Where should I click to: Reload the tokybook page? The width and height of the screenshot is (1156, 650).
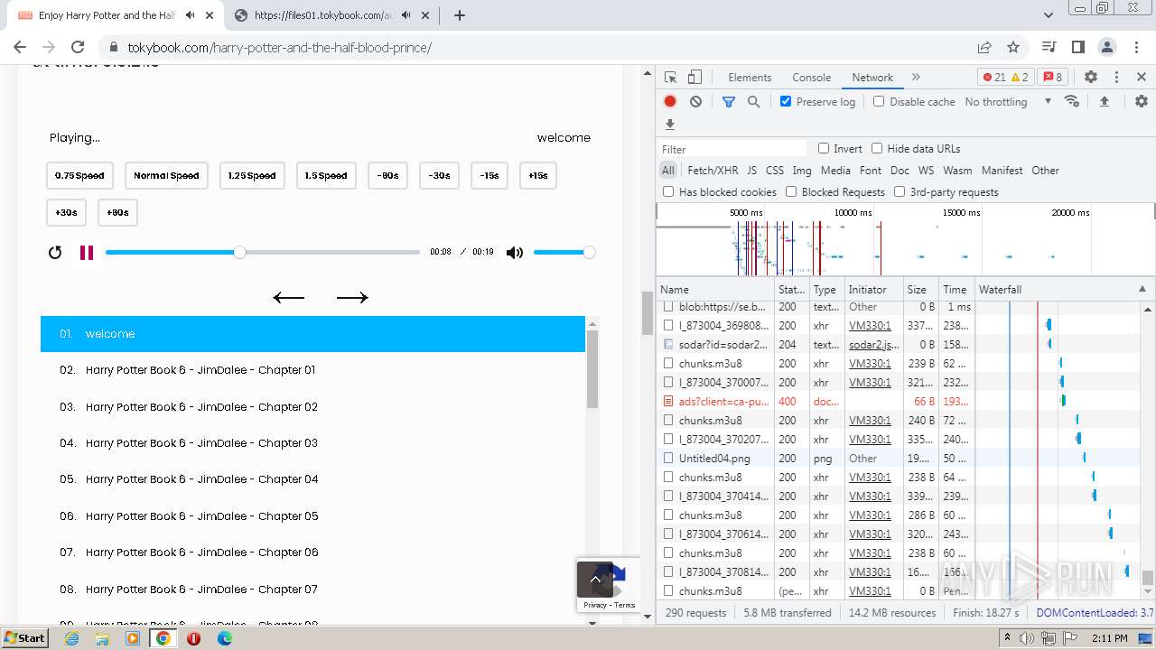[78, 47]
